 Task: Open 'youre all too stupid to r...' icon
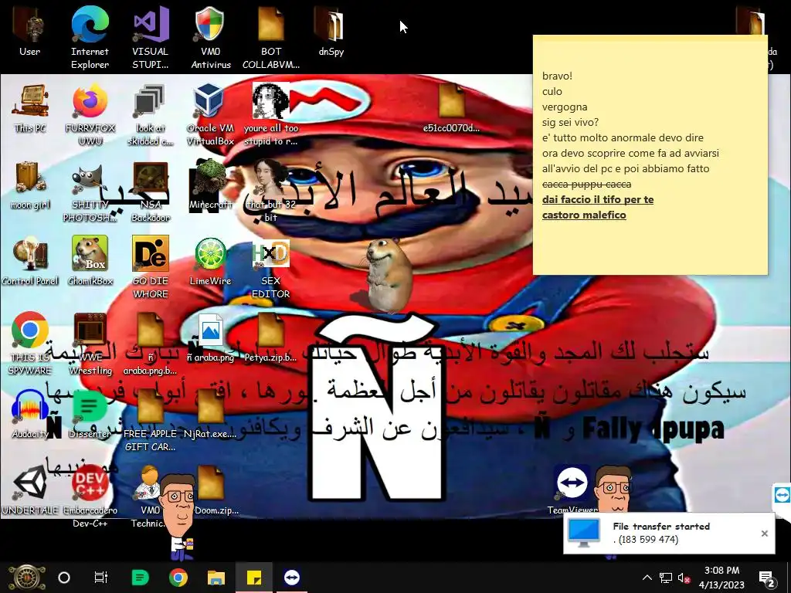(x=270, y=102)
